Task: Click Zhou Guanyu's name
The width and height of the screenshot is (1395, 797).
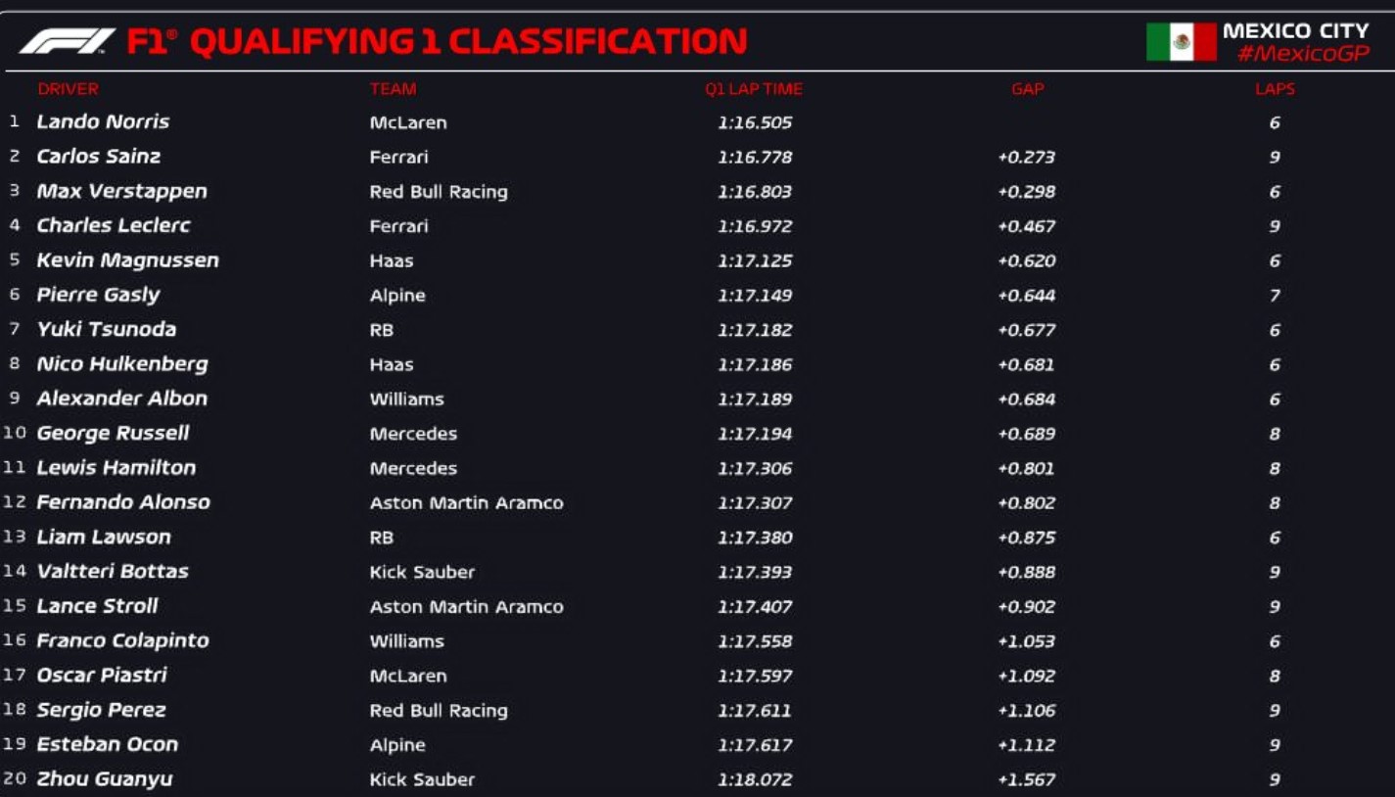Action: [x=104, y=779]
